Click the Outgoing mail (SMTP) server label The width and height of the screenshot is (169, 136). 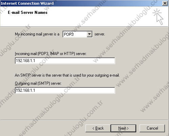click(38, 83)
